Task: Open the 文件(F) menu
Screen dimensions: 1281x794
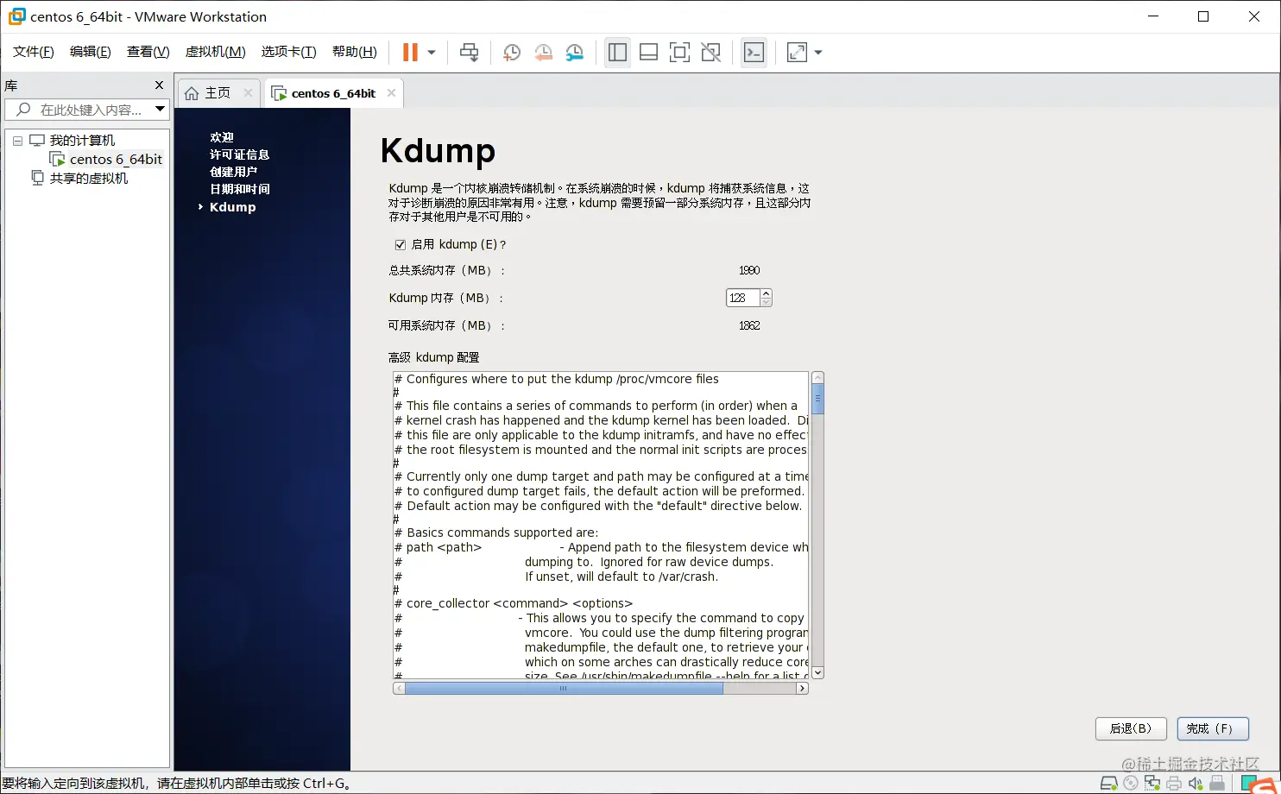Action: point(34,52)
